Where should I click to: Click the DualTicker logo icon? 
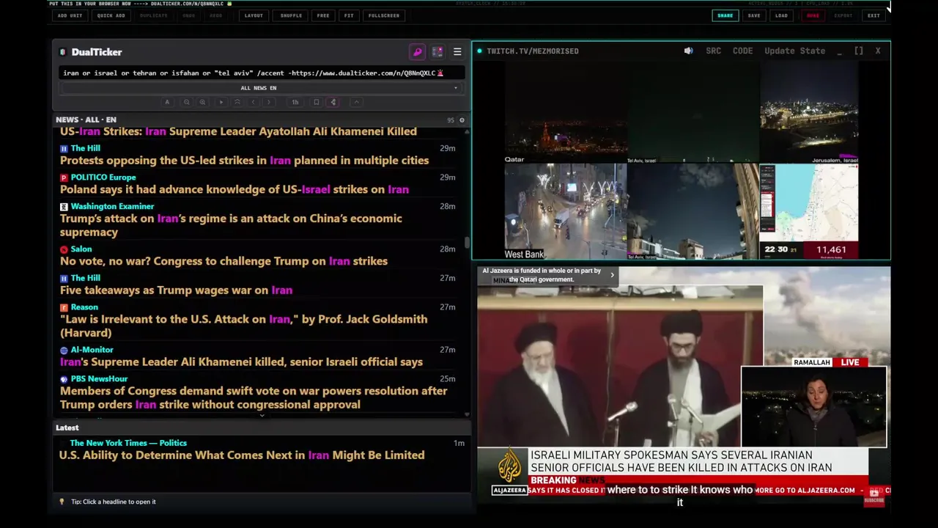click(63, 52)
